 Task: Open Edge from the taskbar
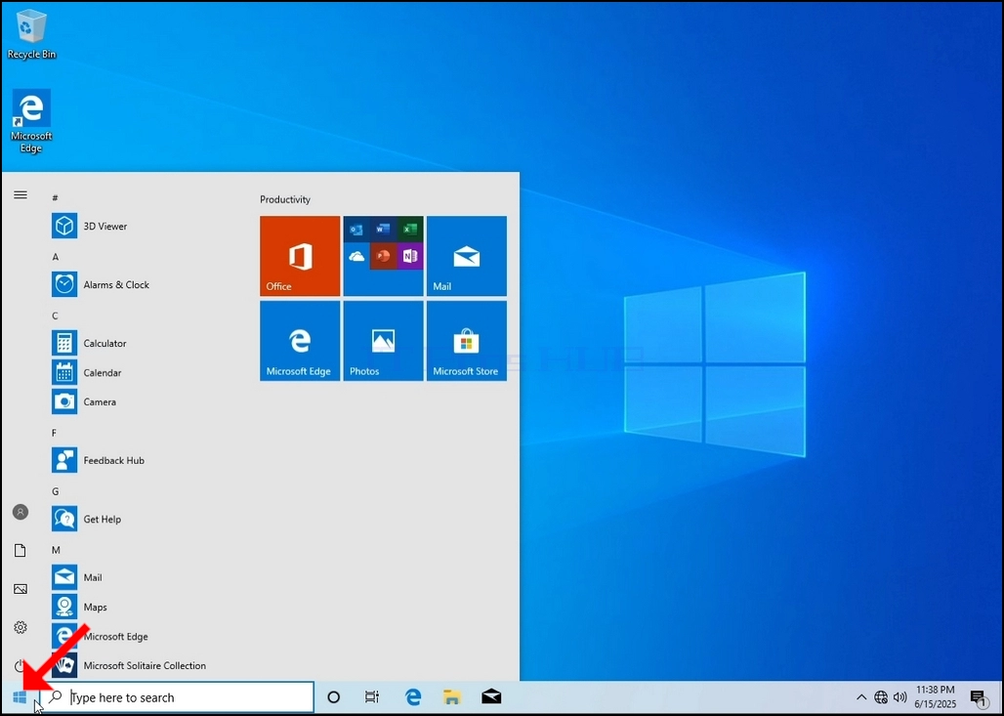[413, 697]
